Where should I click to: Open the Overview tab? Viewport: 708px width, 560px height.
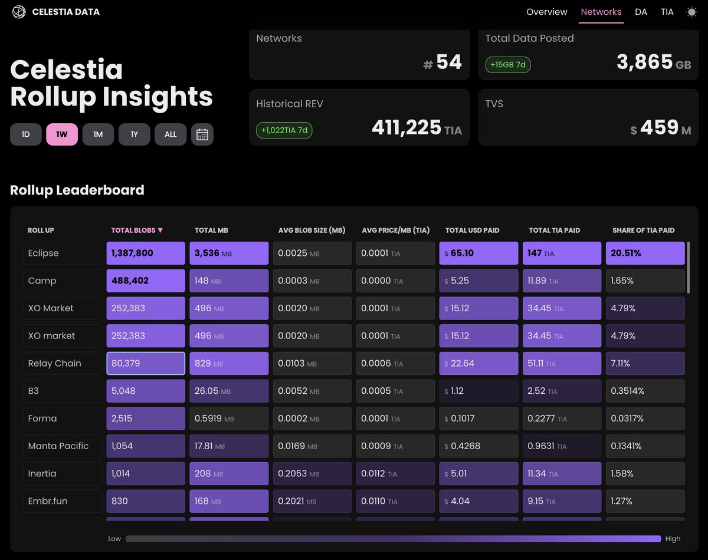click(x=547, y=12)
